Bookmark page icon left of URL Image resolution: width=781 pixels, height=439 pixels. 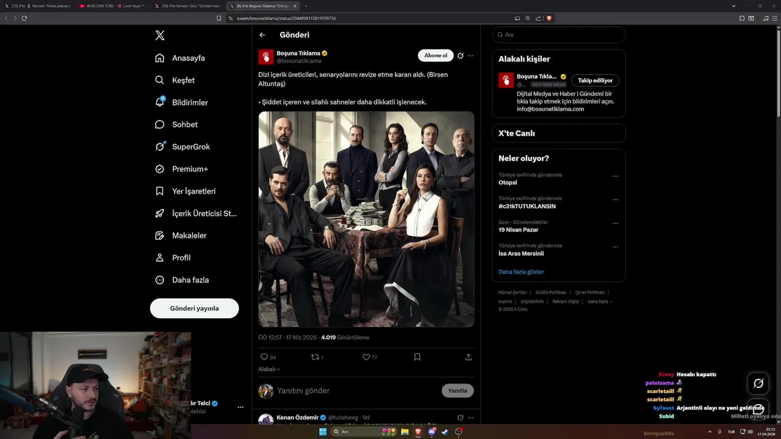coord(219,18)
